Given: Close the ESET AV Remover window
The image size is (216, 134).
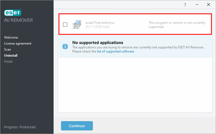Looking at the screenshot, I should click(208, 5).
